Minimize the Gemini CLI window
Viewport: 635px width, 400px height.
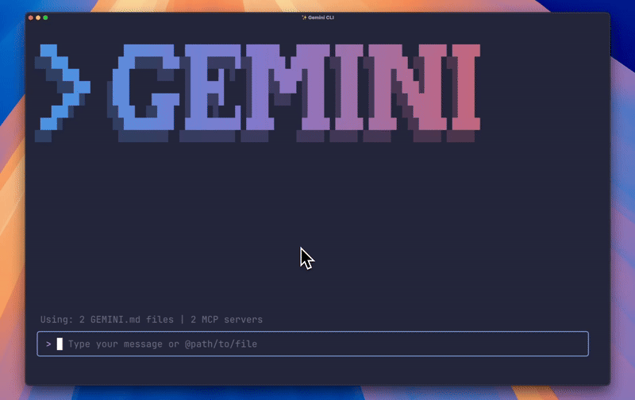(x=38, y=17)
